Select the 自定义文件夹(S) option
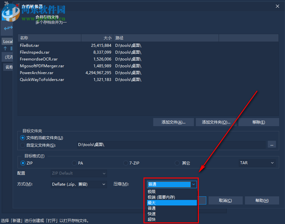 22,144
